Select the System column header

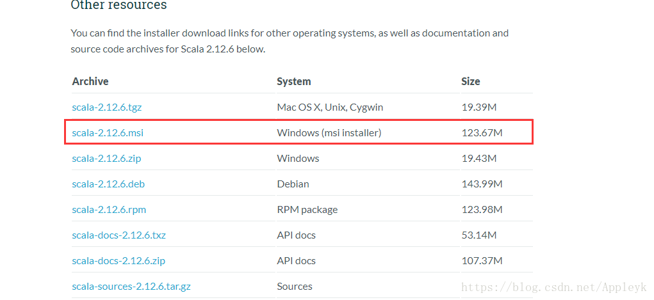[294, 81]
